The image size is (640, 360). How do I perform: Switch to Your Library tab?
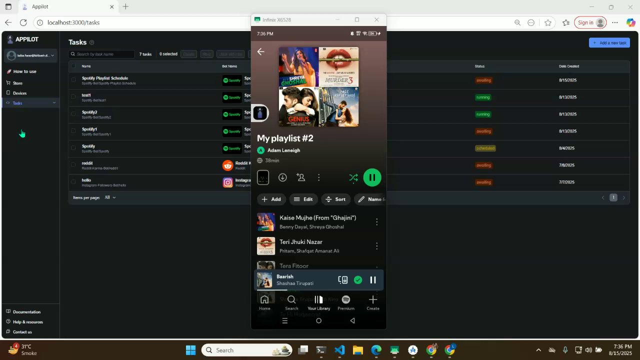coord(318,302)
